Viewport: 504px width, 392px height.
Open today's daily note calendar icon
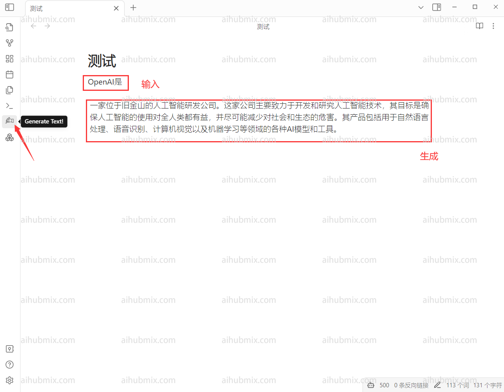[x=10, y=74]
